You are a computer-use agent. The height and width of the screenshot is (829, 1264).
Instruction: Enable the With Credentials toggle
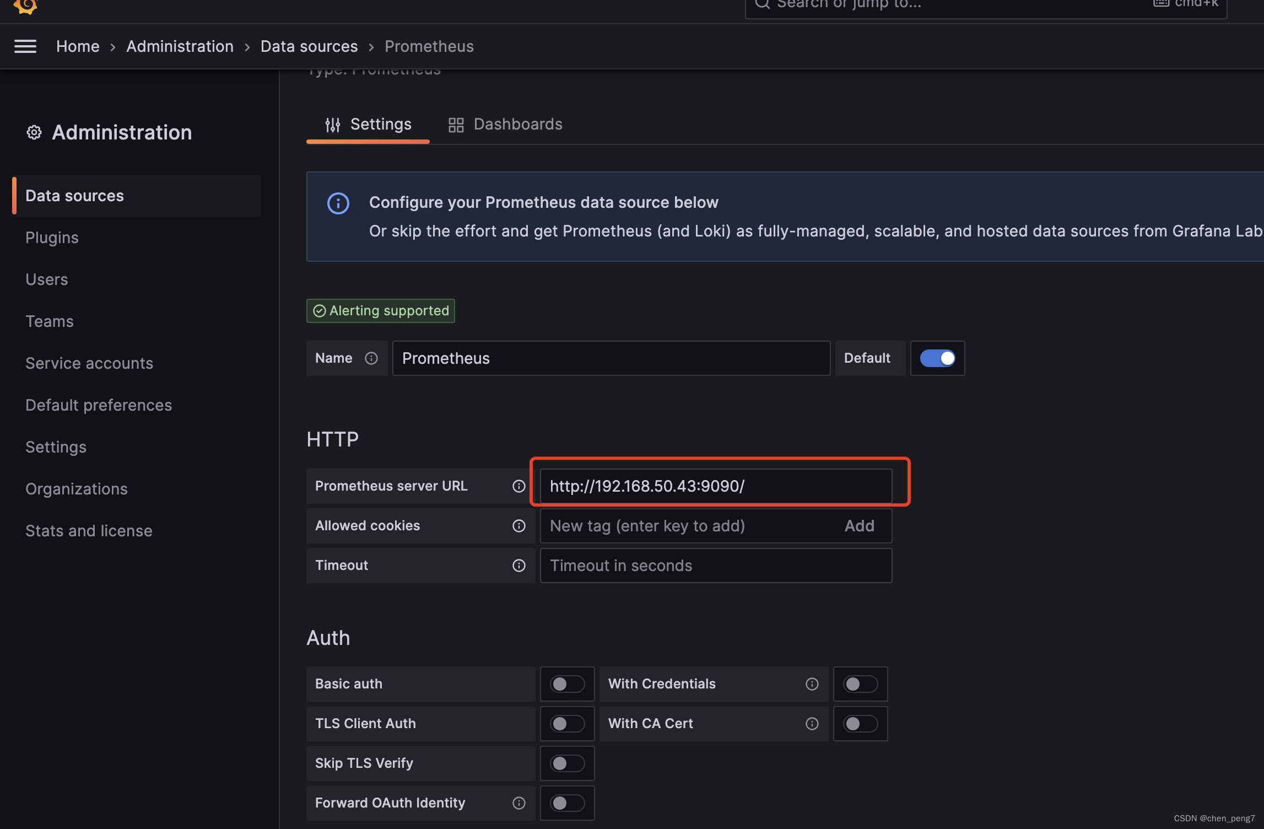[860, 684]
